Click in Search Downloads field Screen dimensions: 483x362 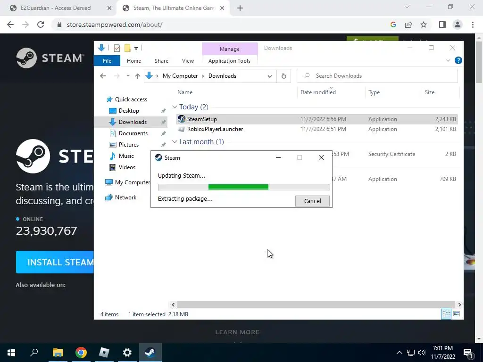click(377, 76)
